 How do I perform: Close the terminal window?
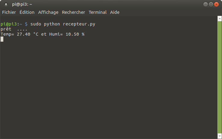click(216, 4)
